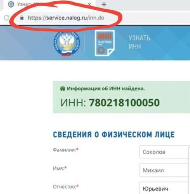Click the tab favicon icon
Screen dimensions: 190x194
click(x=11, y=4)
